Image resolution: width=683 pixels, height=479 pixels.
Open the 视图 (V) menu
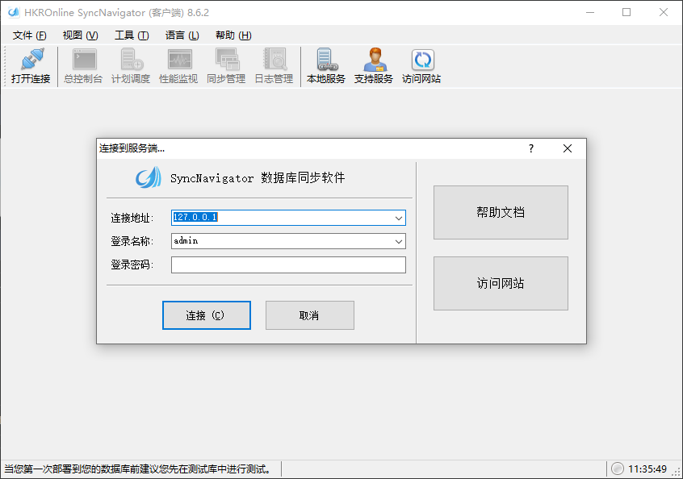click(x=81, y=35)
